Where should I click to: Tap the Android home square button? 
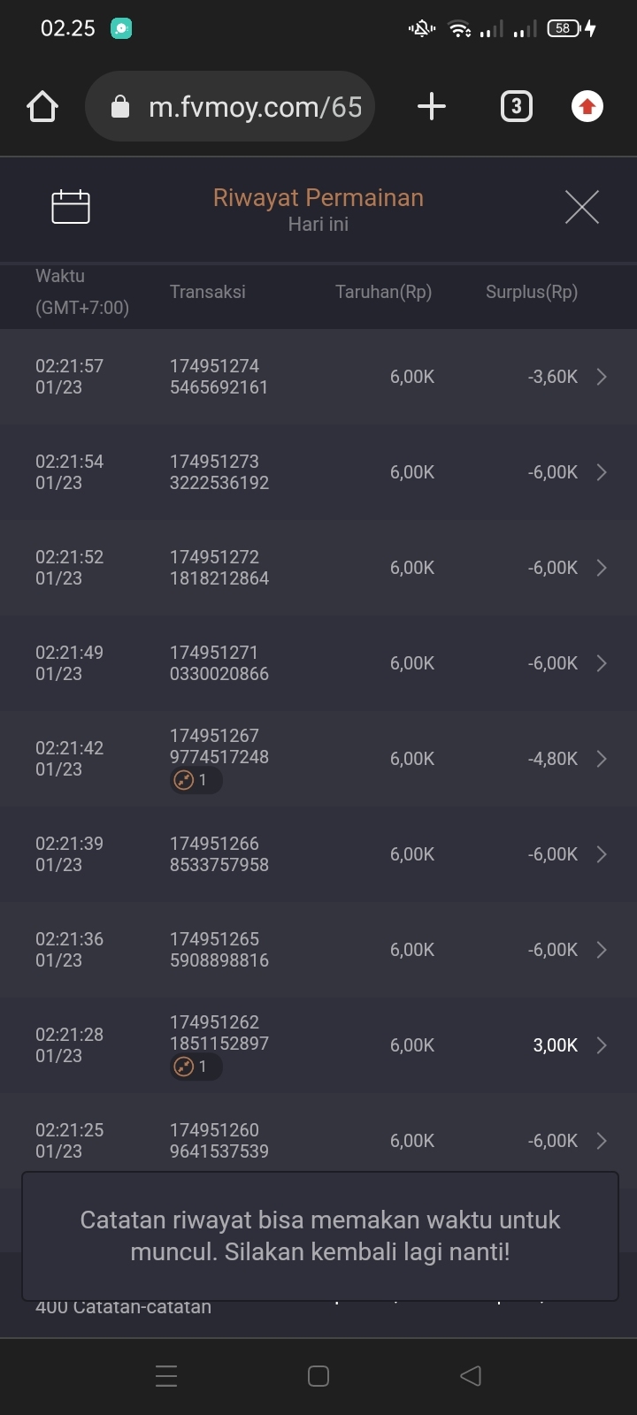pos(318,1375)
